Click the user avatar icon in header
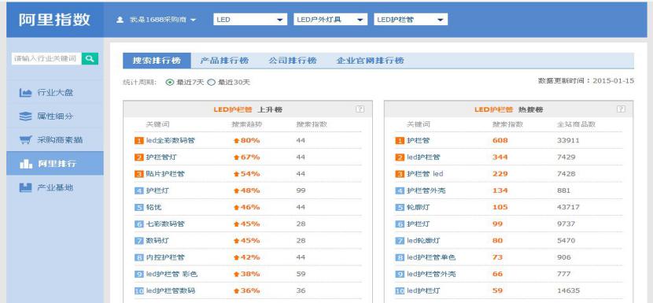653x303 pixels. (x=120, y=20)
